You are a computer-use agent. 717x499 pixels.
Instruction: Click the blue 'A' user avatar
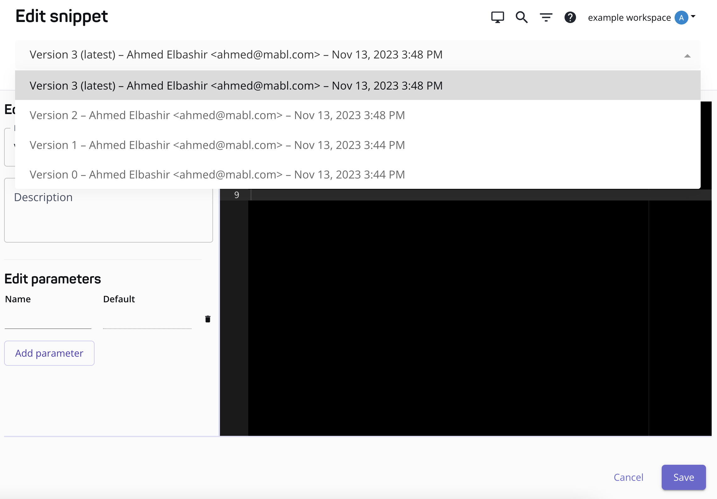[681, 18]
